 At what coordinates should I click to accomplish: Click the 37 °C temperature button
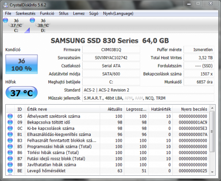tap(22, 93)
